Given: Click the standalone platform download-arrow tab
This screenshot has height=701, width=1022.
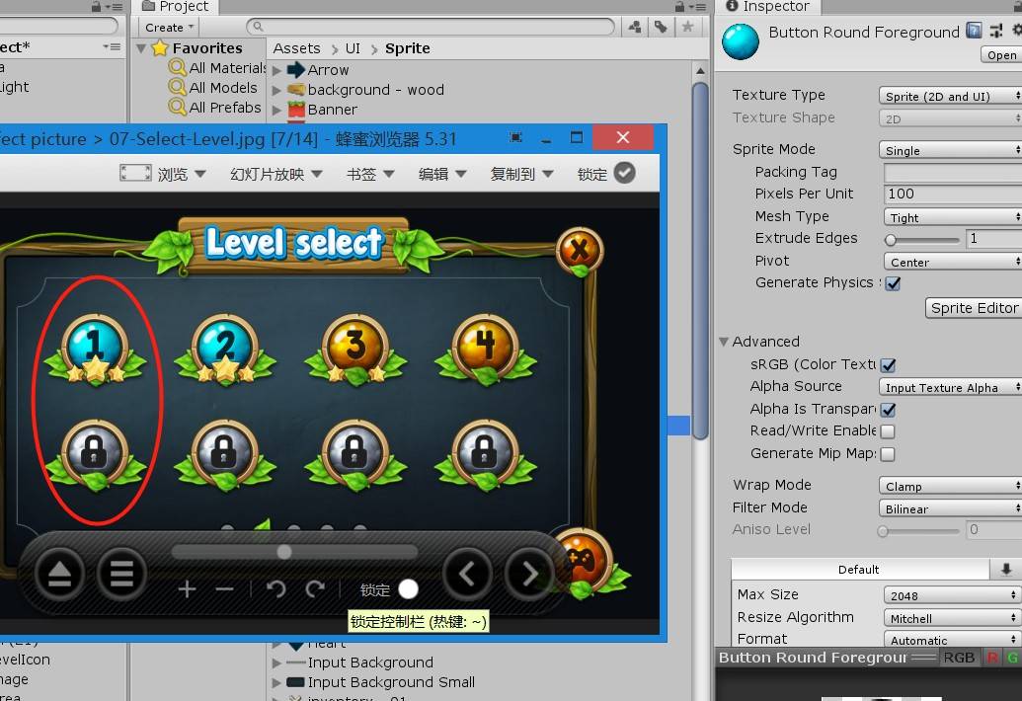Looking at the screenshot, I should click(1005, 569).
